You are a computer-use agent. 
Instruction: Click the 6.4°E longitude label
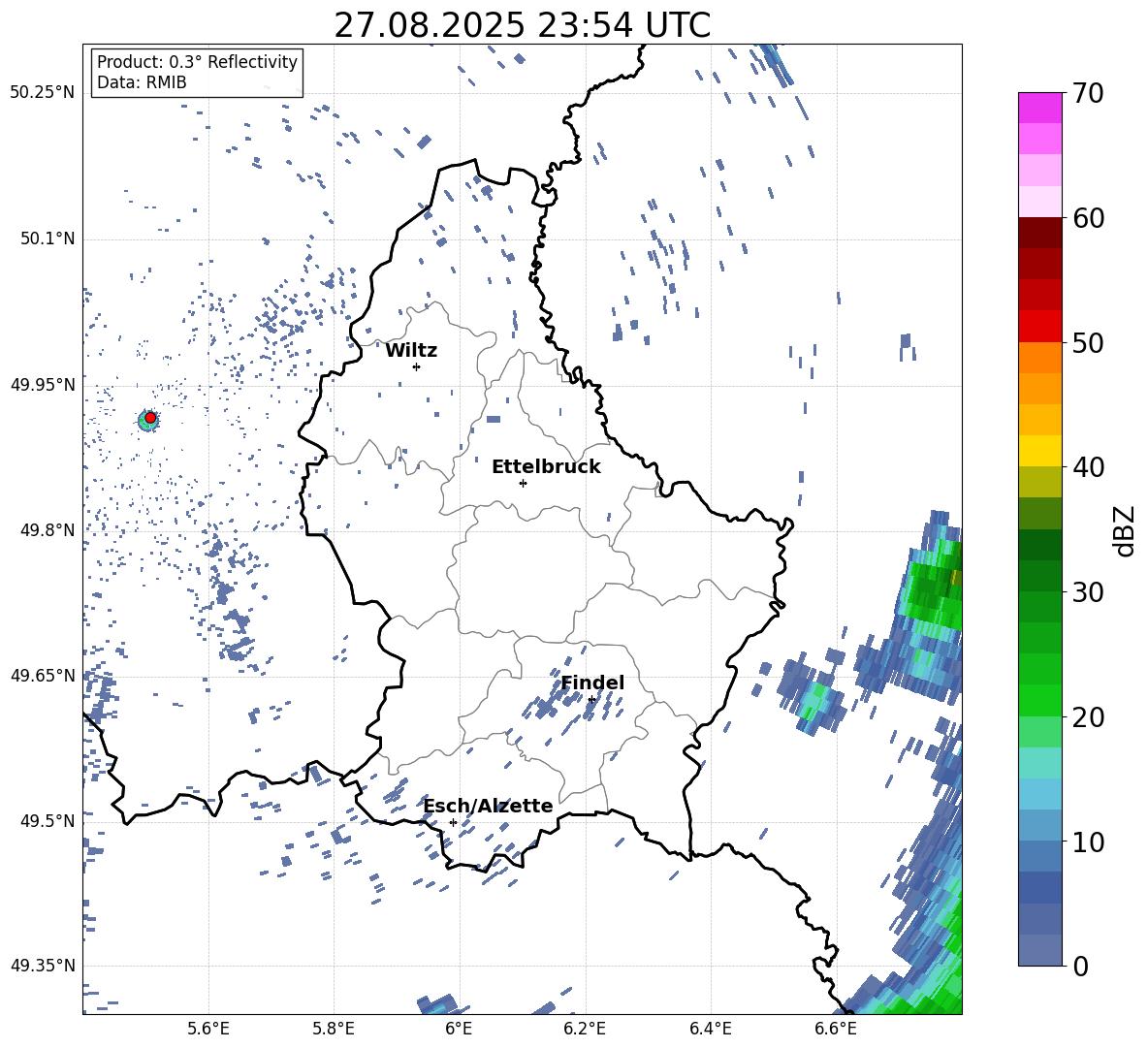click(710, 1030)
